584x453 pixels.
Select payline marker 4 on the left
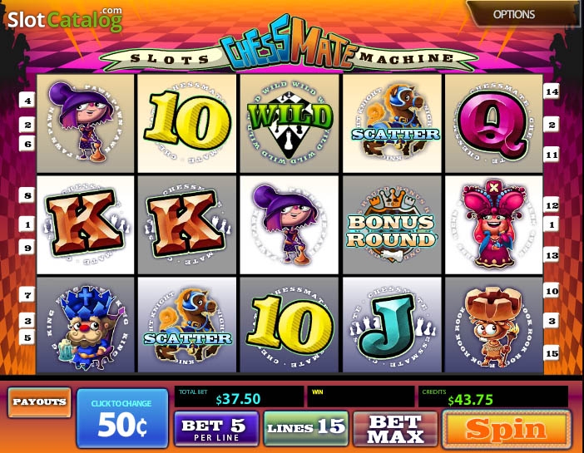pos(27,101)
